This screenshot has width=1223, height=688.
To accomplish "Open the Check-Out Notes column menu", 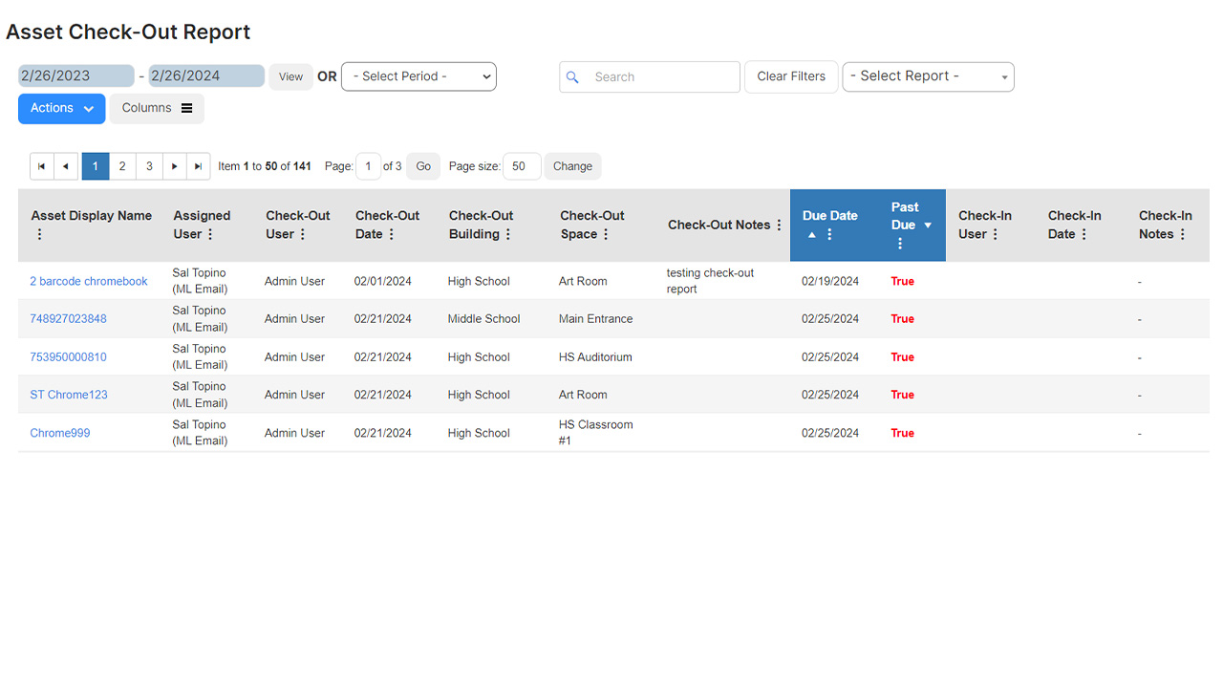I will tap(778, 225).
